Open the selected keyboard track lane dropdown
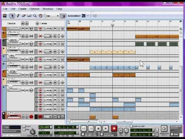The height and width of the screenshot is (139, 185). [48, 117]
